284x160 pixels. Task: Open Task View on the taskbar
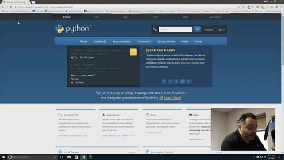click(62, 157)
